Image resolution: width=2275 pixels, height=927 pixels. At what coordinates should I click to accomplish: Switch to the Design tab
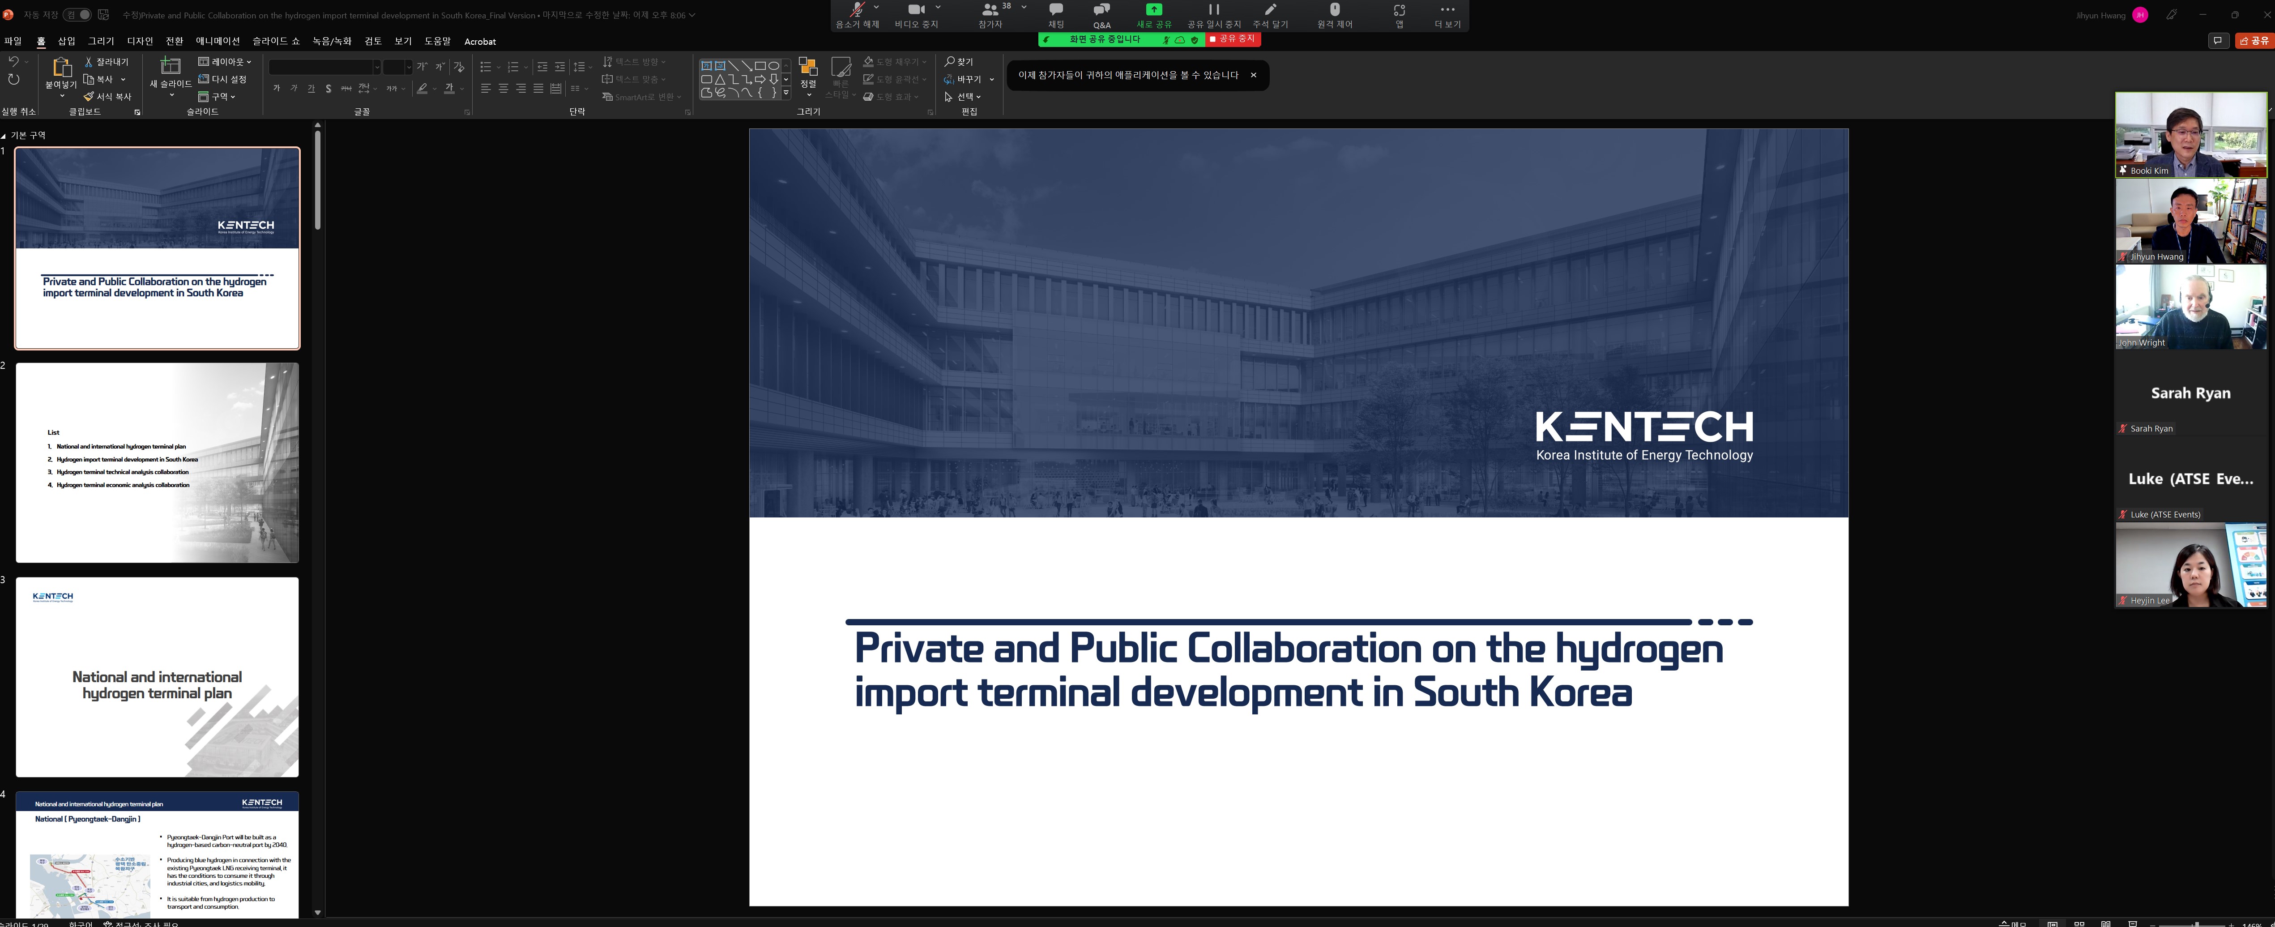tap(140, 42)
